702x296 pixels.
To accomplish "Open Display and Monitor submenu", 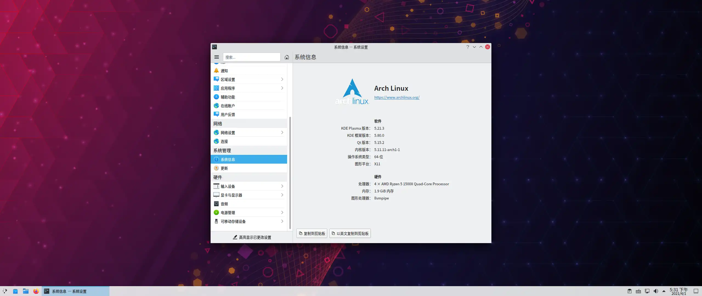I will pos(282,195).
